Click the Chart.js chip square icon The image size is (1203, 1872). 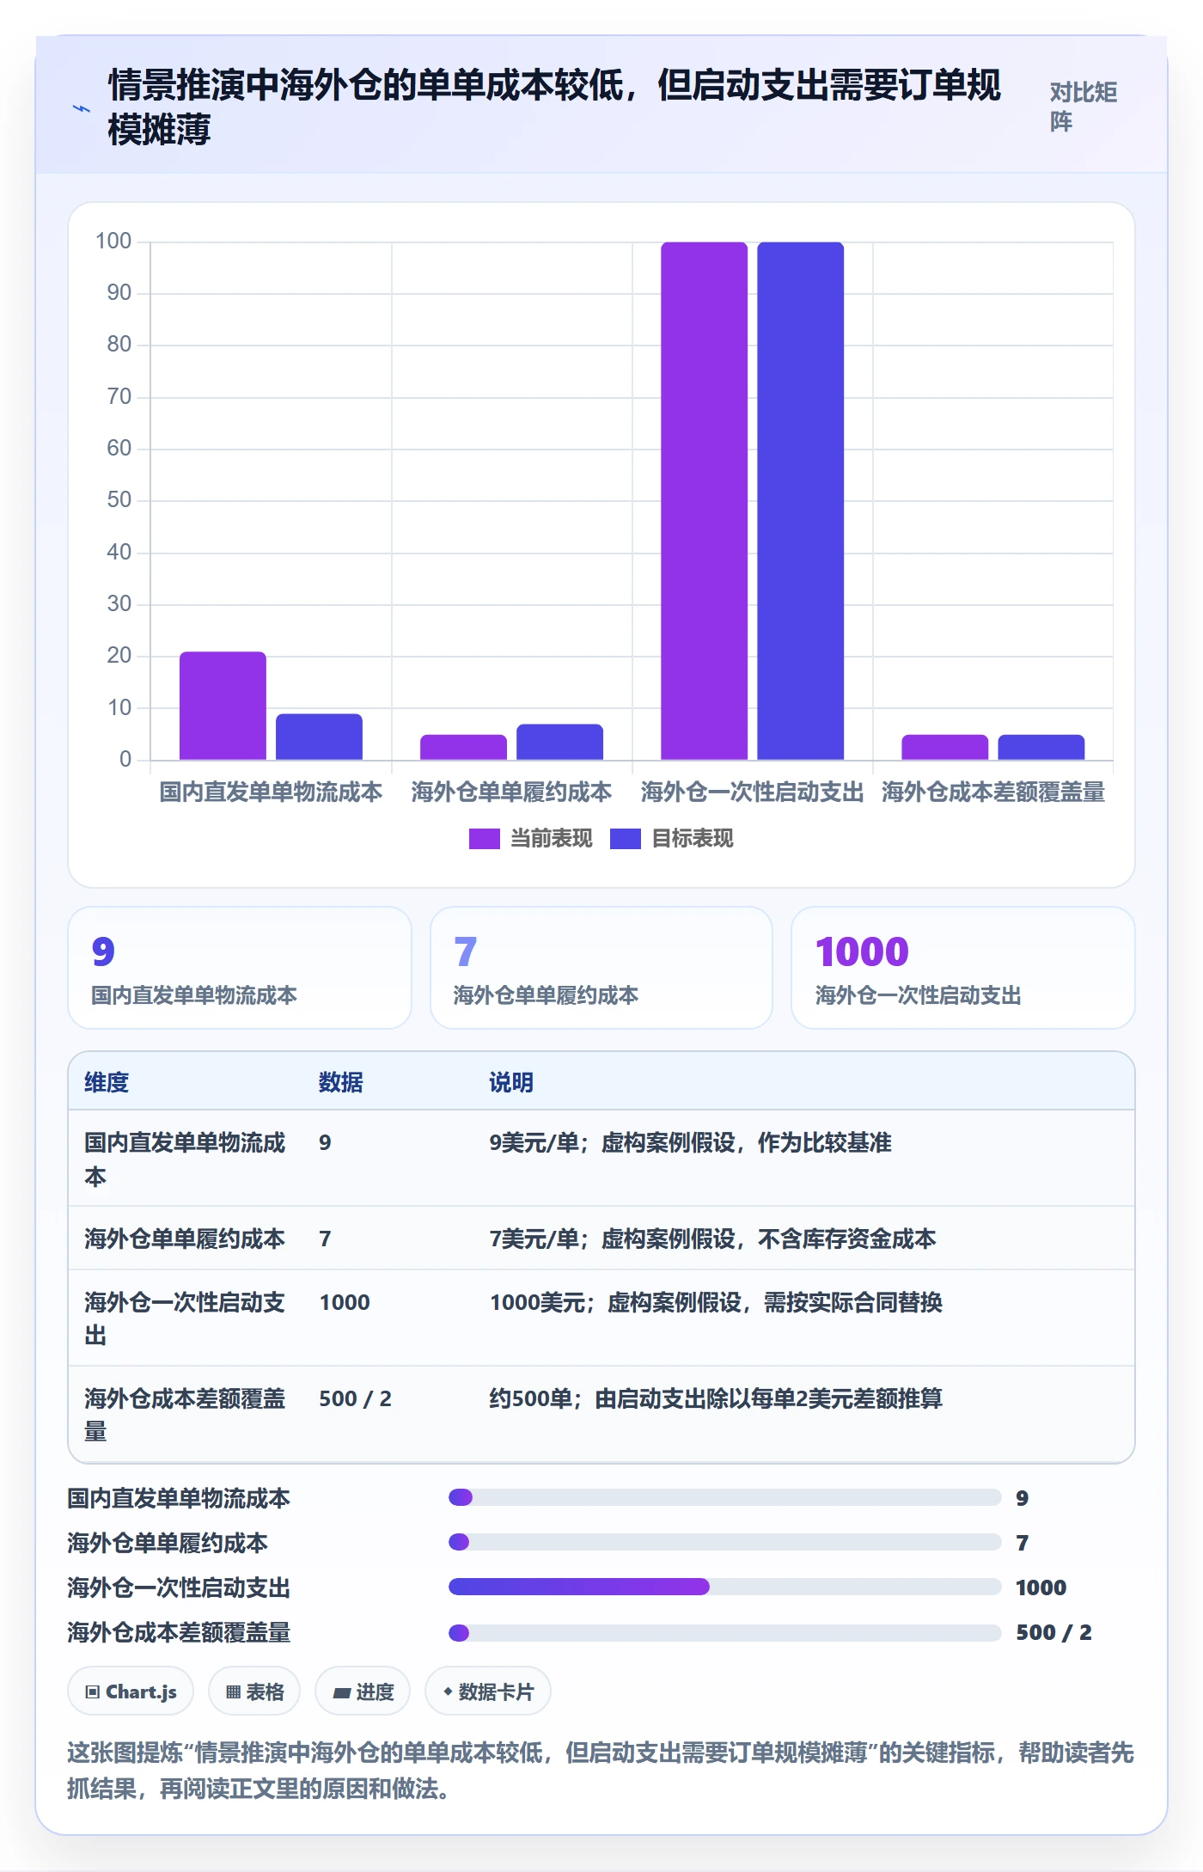[x=93, y=1692]
